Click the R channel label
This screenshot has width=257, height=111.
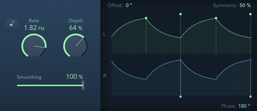point(104,76)
